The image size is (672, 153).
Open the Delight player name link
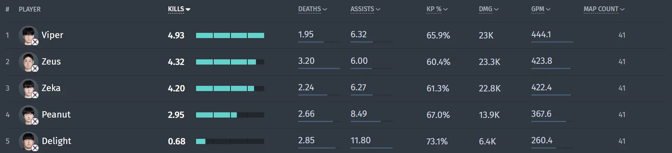tap(56, 141)
